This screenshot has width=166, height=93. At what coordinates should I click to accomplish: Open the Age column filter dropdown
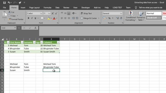point(41,42)
